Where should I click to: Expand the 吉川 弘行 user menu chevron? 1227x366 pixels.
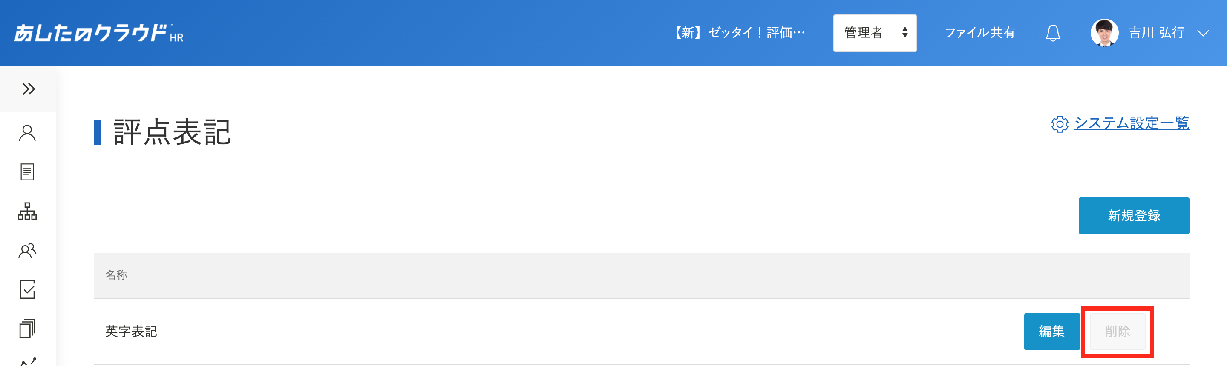pyautogui.click(x=1203, y=33)
